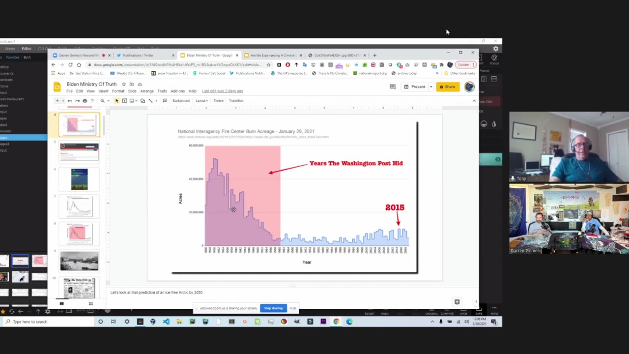Click the undo arrow in Slides toolbar
The height and width of the screenshot is (354, 629).
70,101
